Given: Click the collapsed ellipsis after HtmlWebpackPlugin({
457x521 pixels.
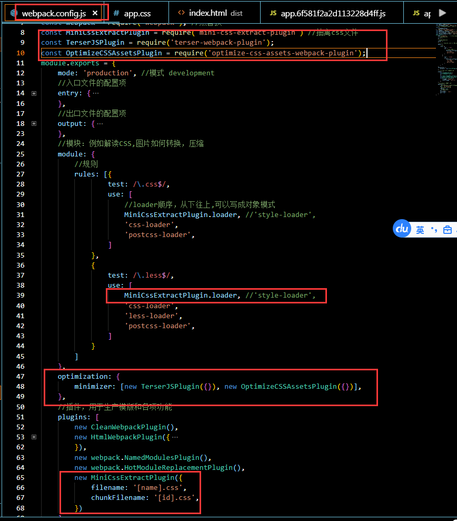Looking at the screenshot, I should [x=175, y=437].
